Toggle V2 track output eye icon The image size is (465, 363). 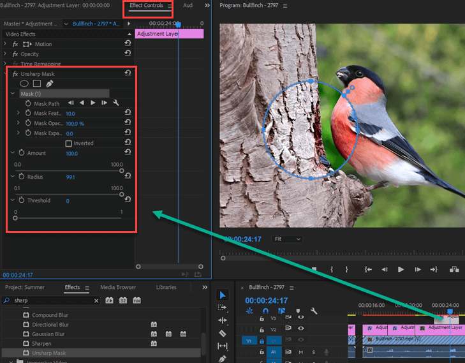(300, 329)
